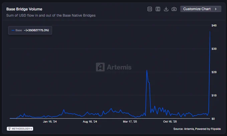Screen dimensions: 227x136
Task: Click the $2B spike peak on chart line
Action: click(147, 70)
